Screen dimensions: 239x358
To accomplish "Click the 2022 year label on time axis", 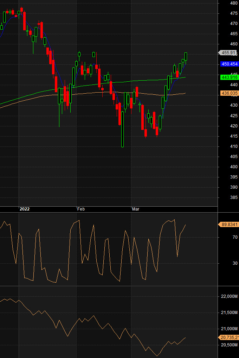I will click(24, 209).
